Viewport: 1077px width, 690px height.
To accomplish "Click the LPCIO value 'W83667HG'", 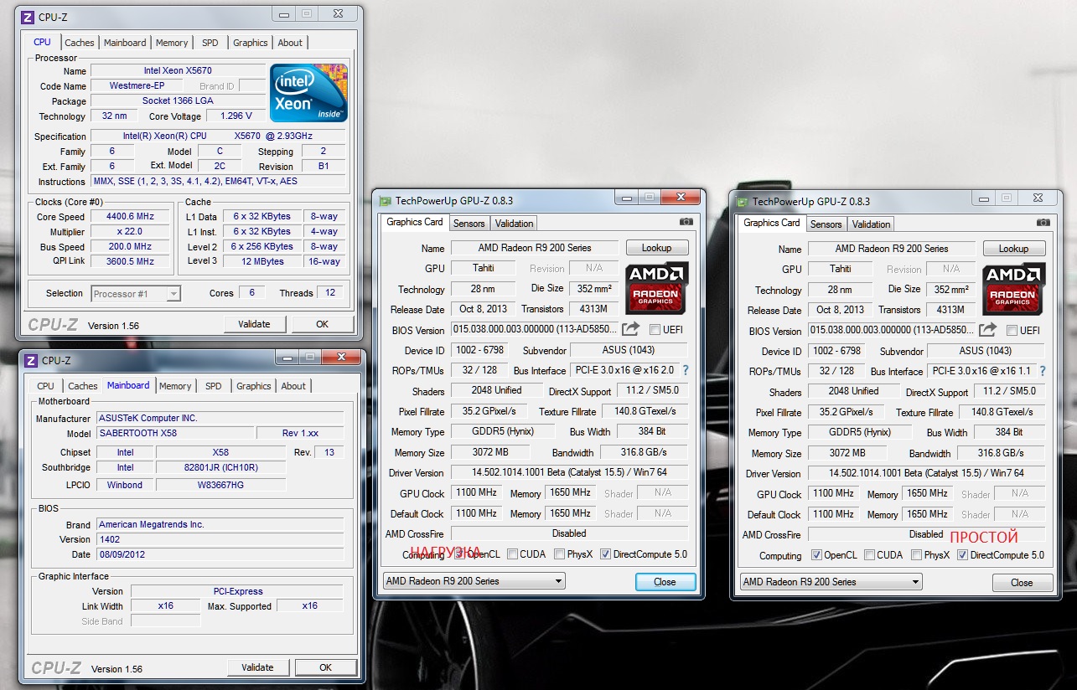I will tap(220, 484).
